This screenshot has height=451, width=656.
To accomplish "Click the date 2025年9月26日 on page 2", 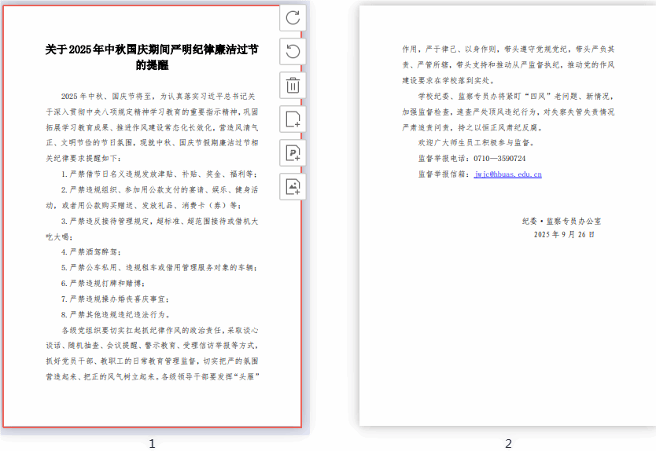I will tap(564, 235).
